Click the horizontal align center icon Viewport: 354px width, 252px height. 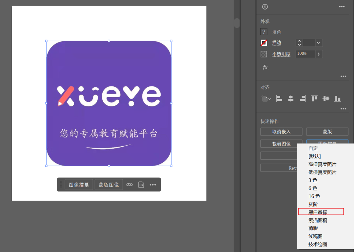point(291,99)
